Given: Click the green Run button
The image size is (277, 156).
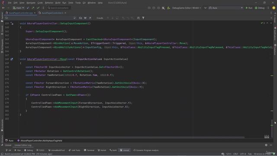Looking at the screenshot, I should [249, 8].
